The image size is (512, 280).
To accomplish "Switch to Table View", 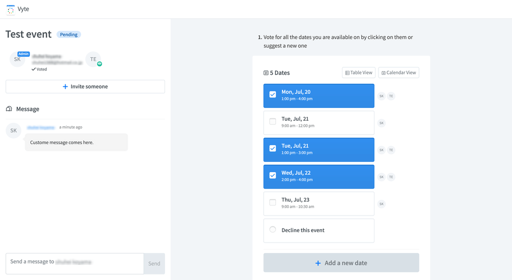I will pyautogui.click(x=358, y=73).
